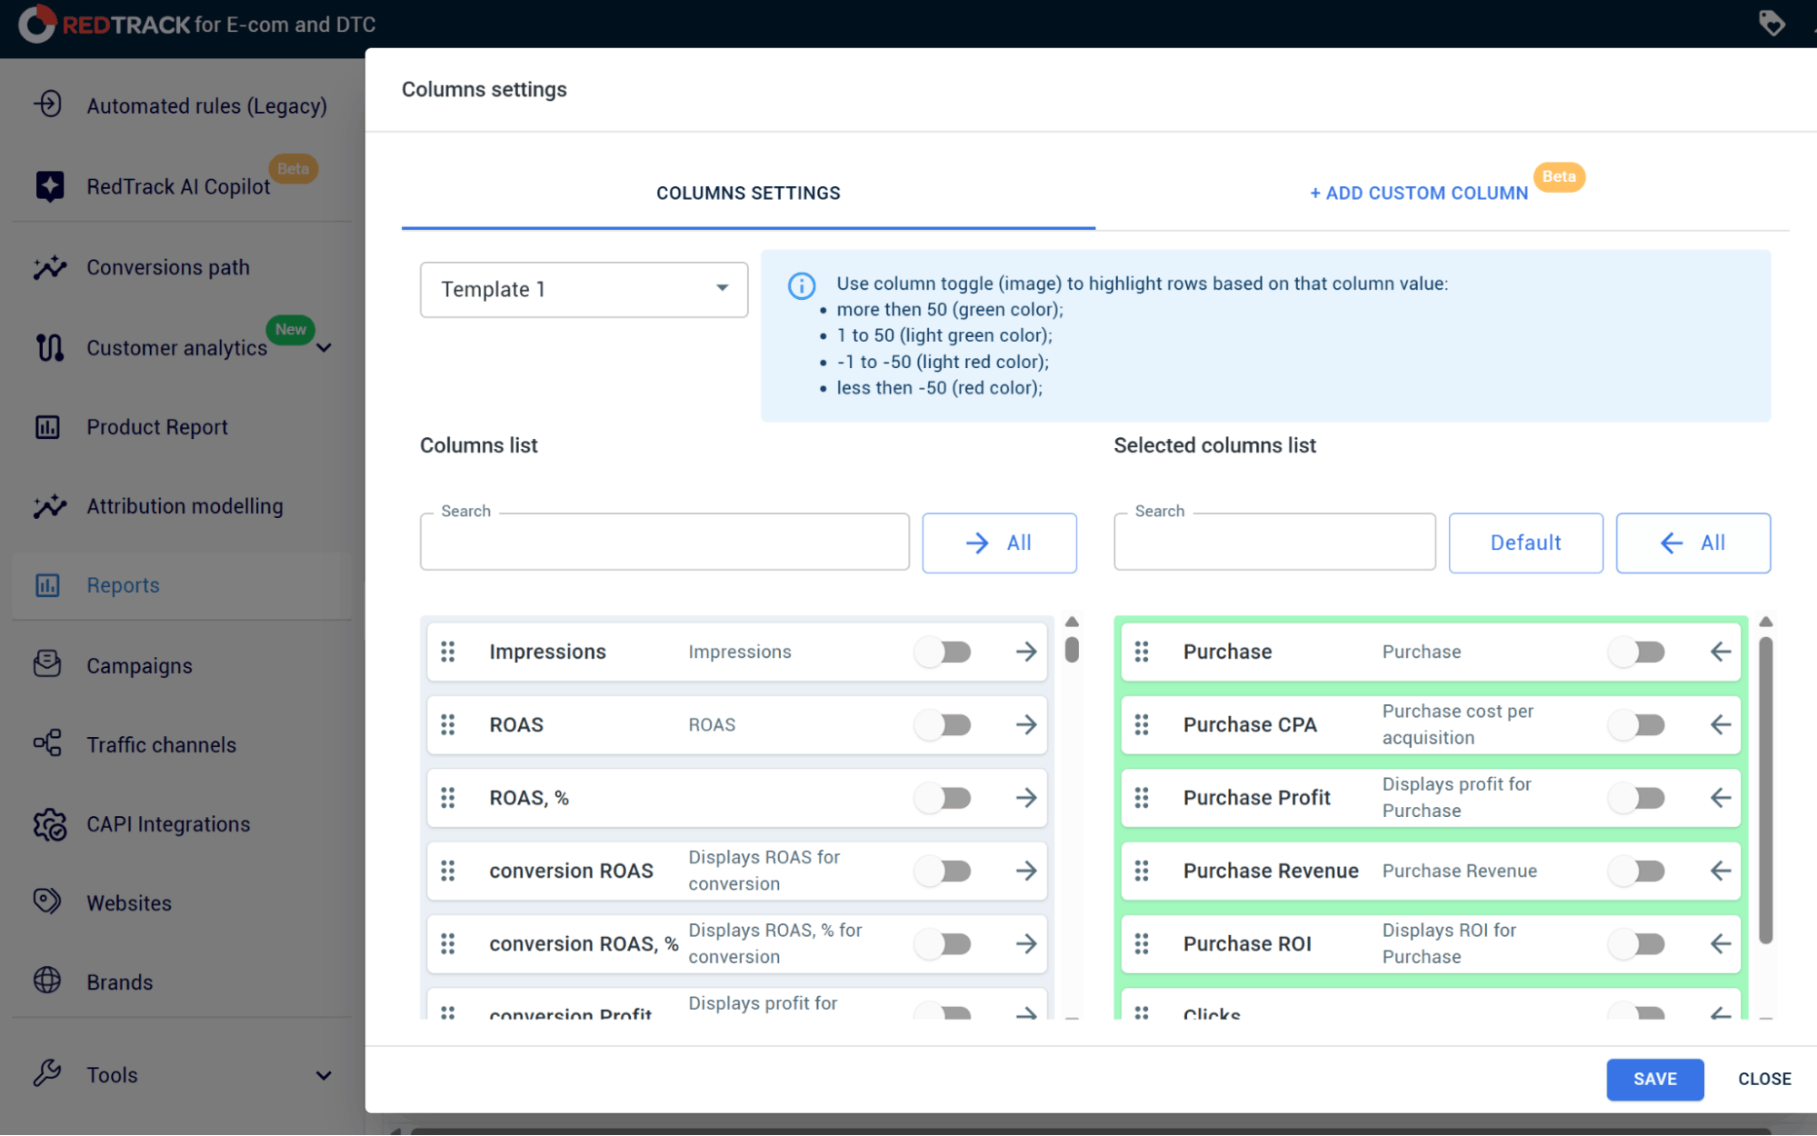Click the Customer analytics icon

(x=50, y=347)
